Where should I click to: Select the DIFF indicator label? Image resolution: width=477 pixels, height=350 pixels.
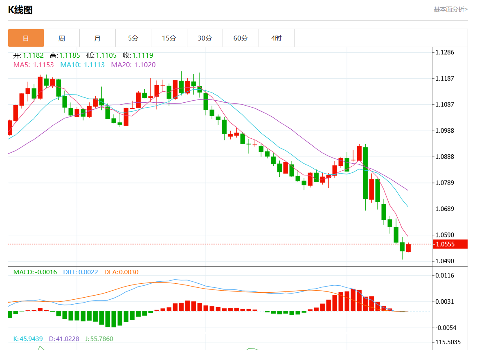81,272
